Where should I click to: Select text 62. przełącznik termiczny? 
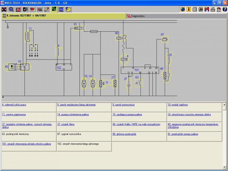pyautogui.click(x=15, y=134)
